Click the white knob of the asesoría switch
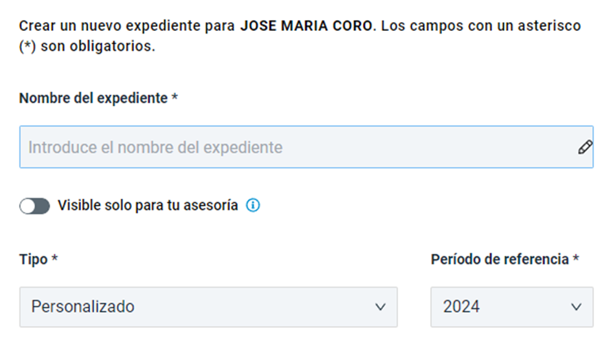The height and width of the screenshot is (353, 609). 27,206
